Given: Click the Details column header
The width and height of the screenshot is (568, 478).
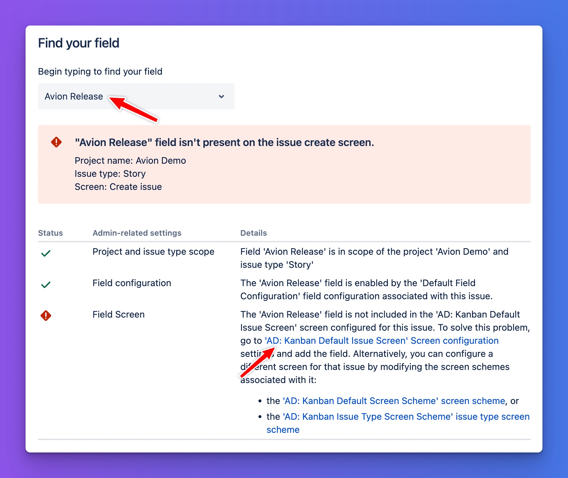Looking at the screenshot, I should pos(254,233).
